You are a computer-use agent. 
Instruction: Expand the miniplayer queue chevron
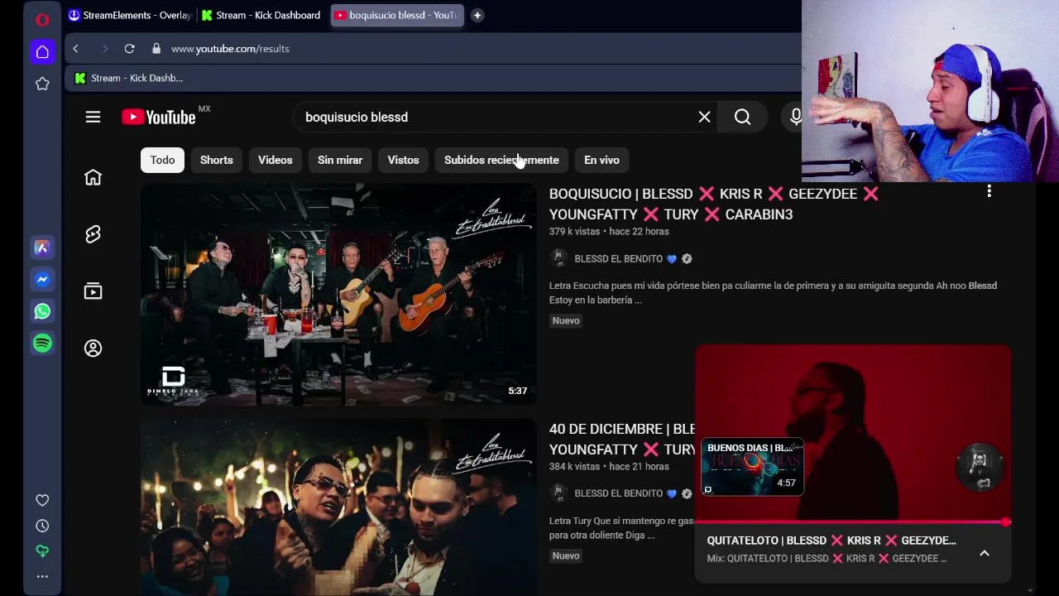point(985,553)
